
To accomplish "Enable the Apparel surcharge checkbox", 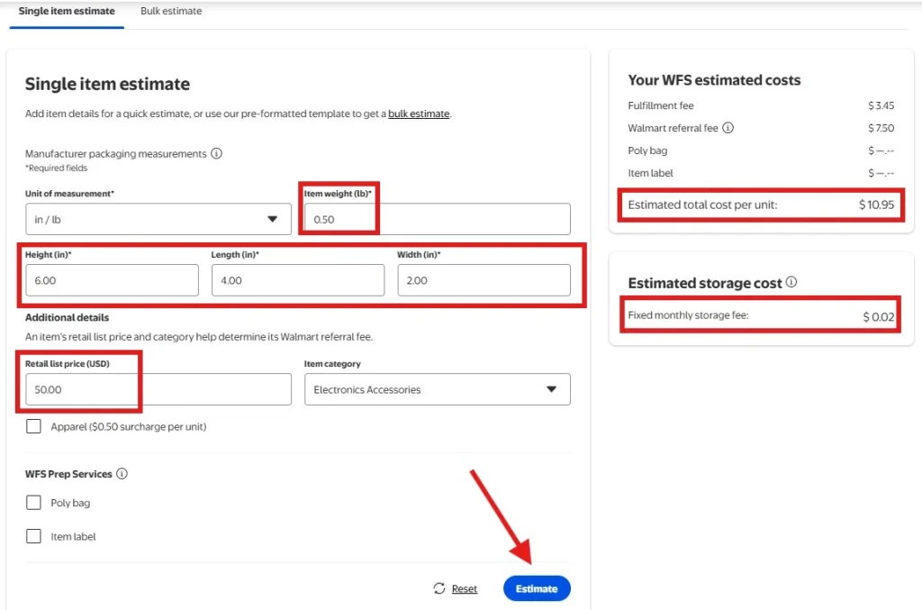I will (x=33, y=426).
